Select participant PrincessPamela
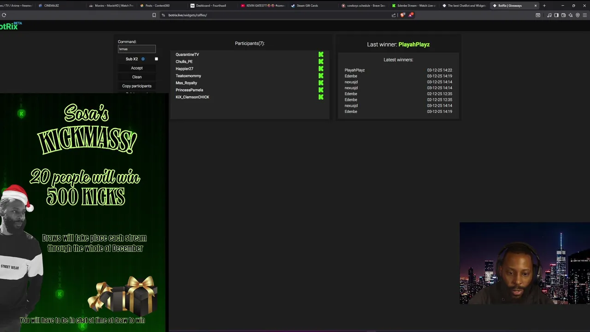This screenshot has height=332, width=590. pos(189,90)
